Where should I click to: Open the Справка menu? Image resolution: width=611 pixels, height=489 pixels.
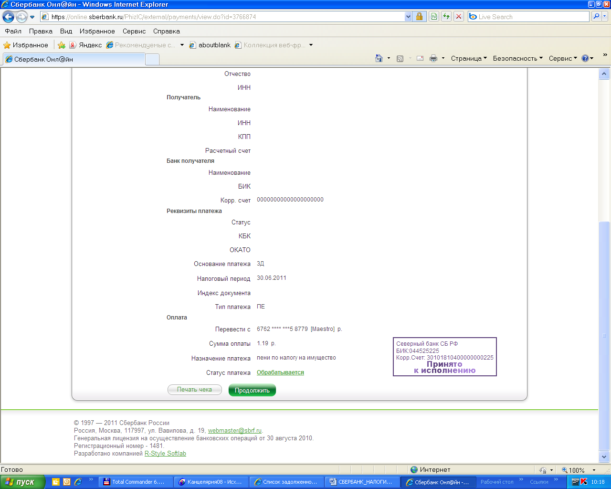pos(167,31)
